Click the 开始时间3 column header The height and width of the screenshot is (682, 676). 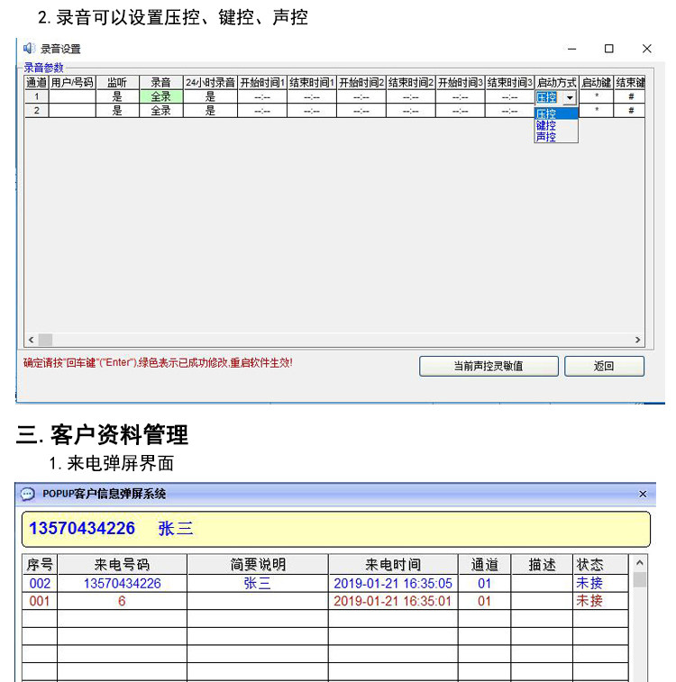click(460, 82)
